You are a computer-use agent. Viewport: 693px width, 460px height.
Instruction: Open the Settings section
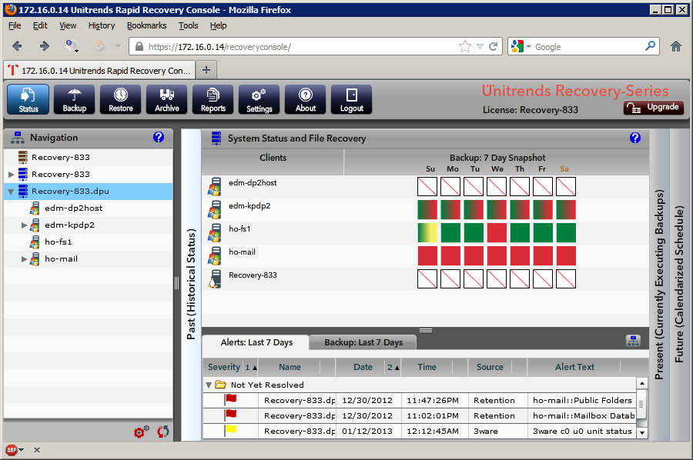(259, 100)
